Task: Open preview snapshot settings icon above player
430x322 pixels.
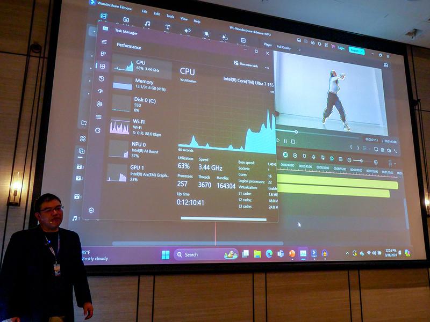Action: coord(386,65)
